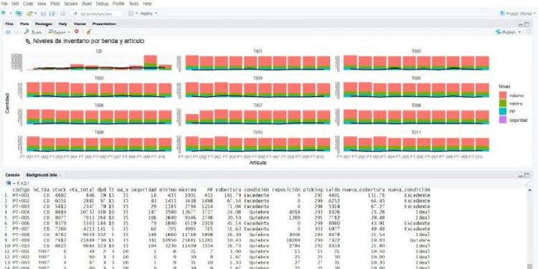This screenshot has width=538, height=269.
Task: Switch to the Background Jobs tab
Action: pyautogui.click(x=41, y=175)
